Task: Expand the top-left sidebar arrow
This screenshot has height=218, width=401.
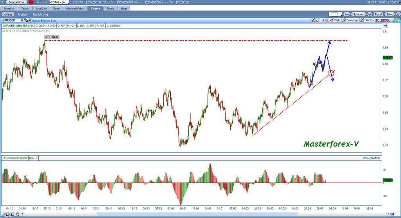Action: (2, 2)
